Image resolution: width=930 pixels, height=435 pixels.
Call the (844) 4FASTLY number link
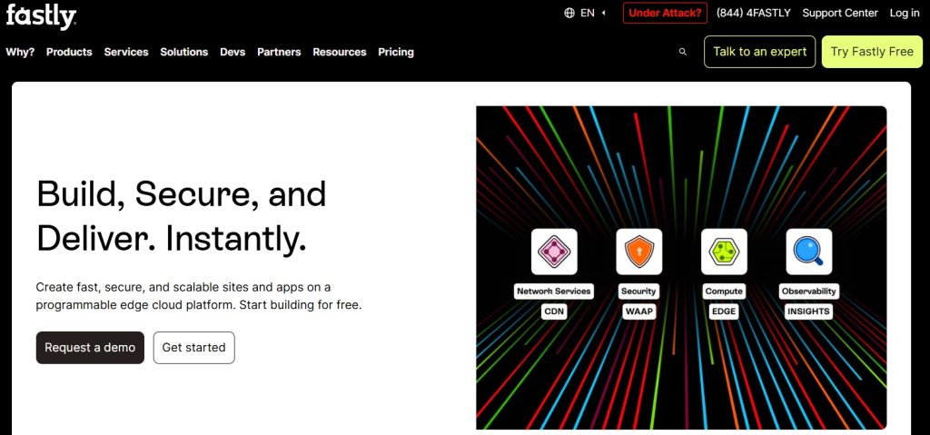[x=753, y=13]
